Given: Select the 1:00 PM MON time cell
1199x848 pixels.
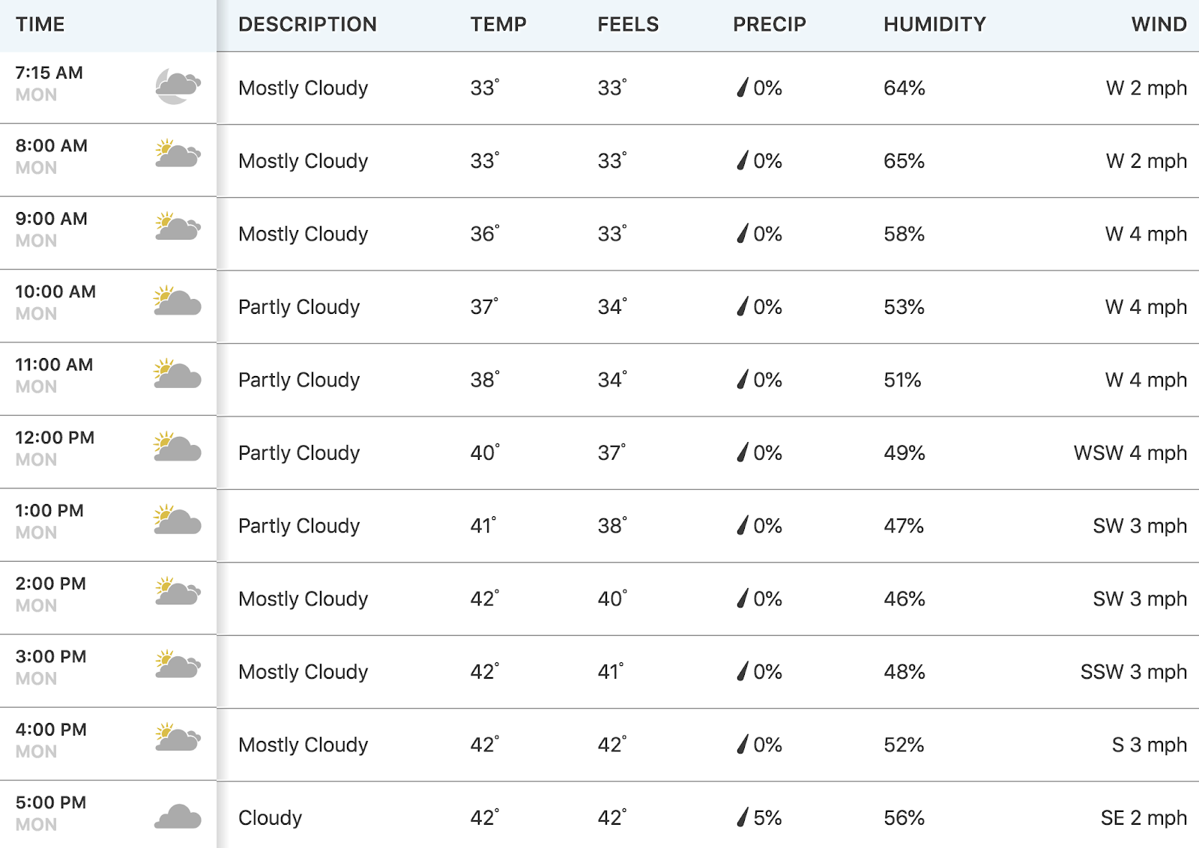Looking at the screenshot, I should (108, 526).
